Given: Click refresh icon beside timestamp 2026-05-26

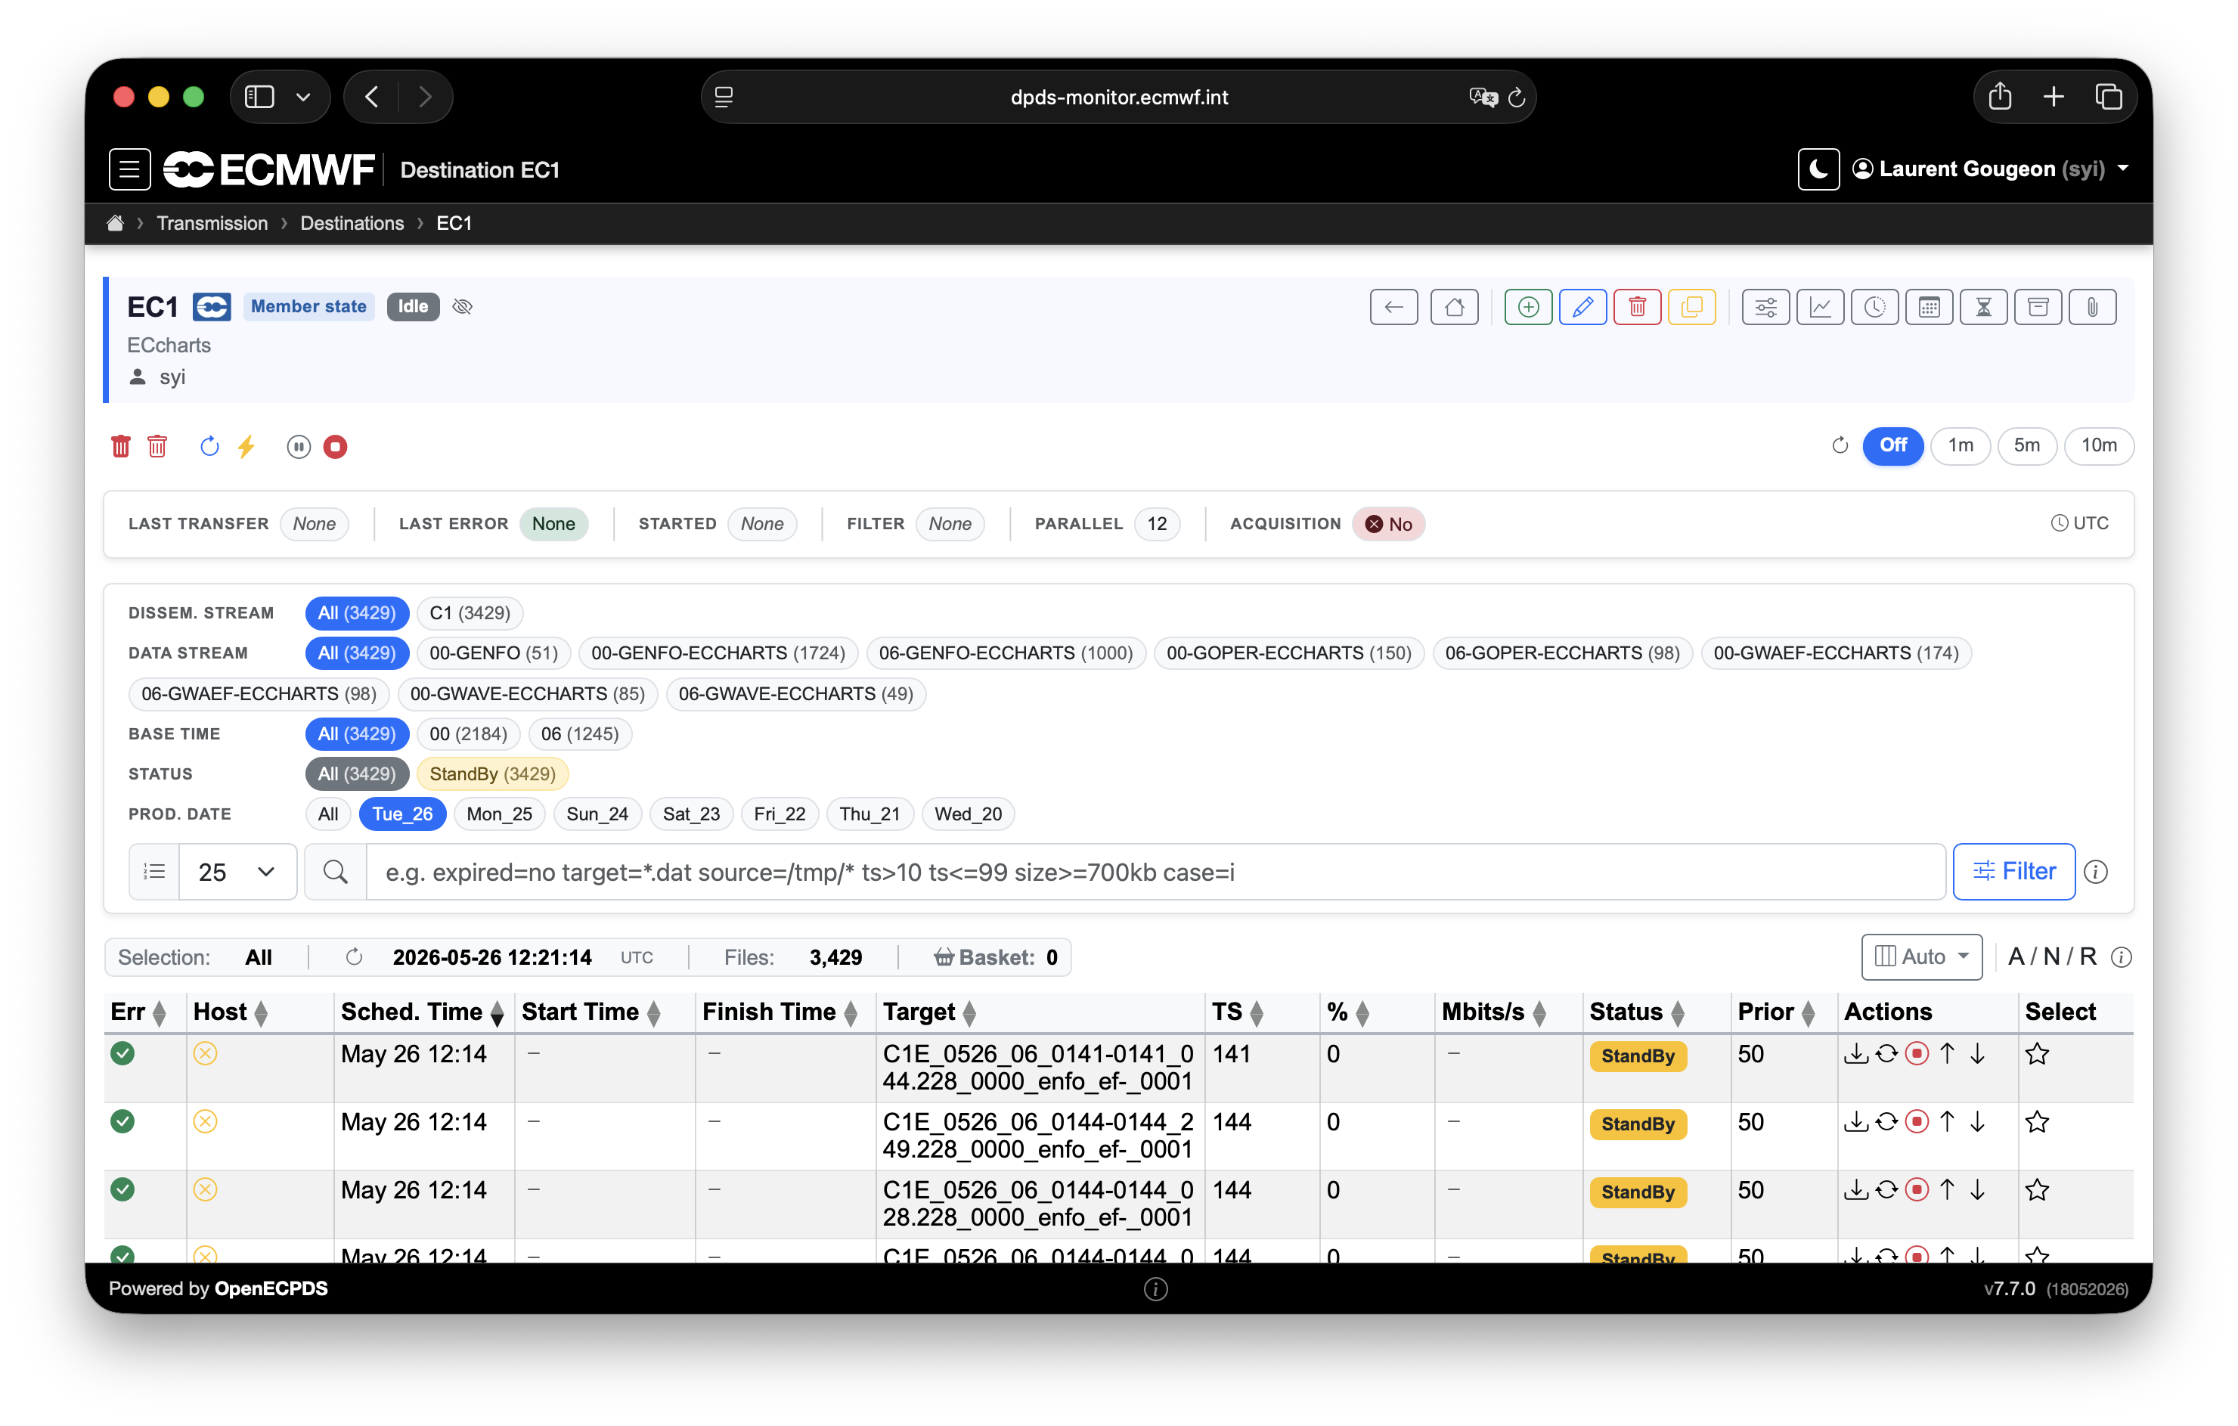Looking at the screenshot, I should [x=354, y=957].
